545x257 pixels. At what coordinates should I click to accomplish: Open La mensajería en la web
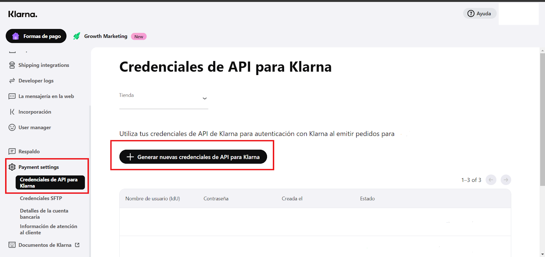pyautogui.click(x=46, y=96)
